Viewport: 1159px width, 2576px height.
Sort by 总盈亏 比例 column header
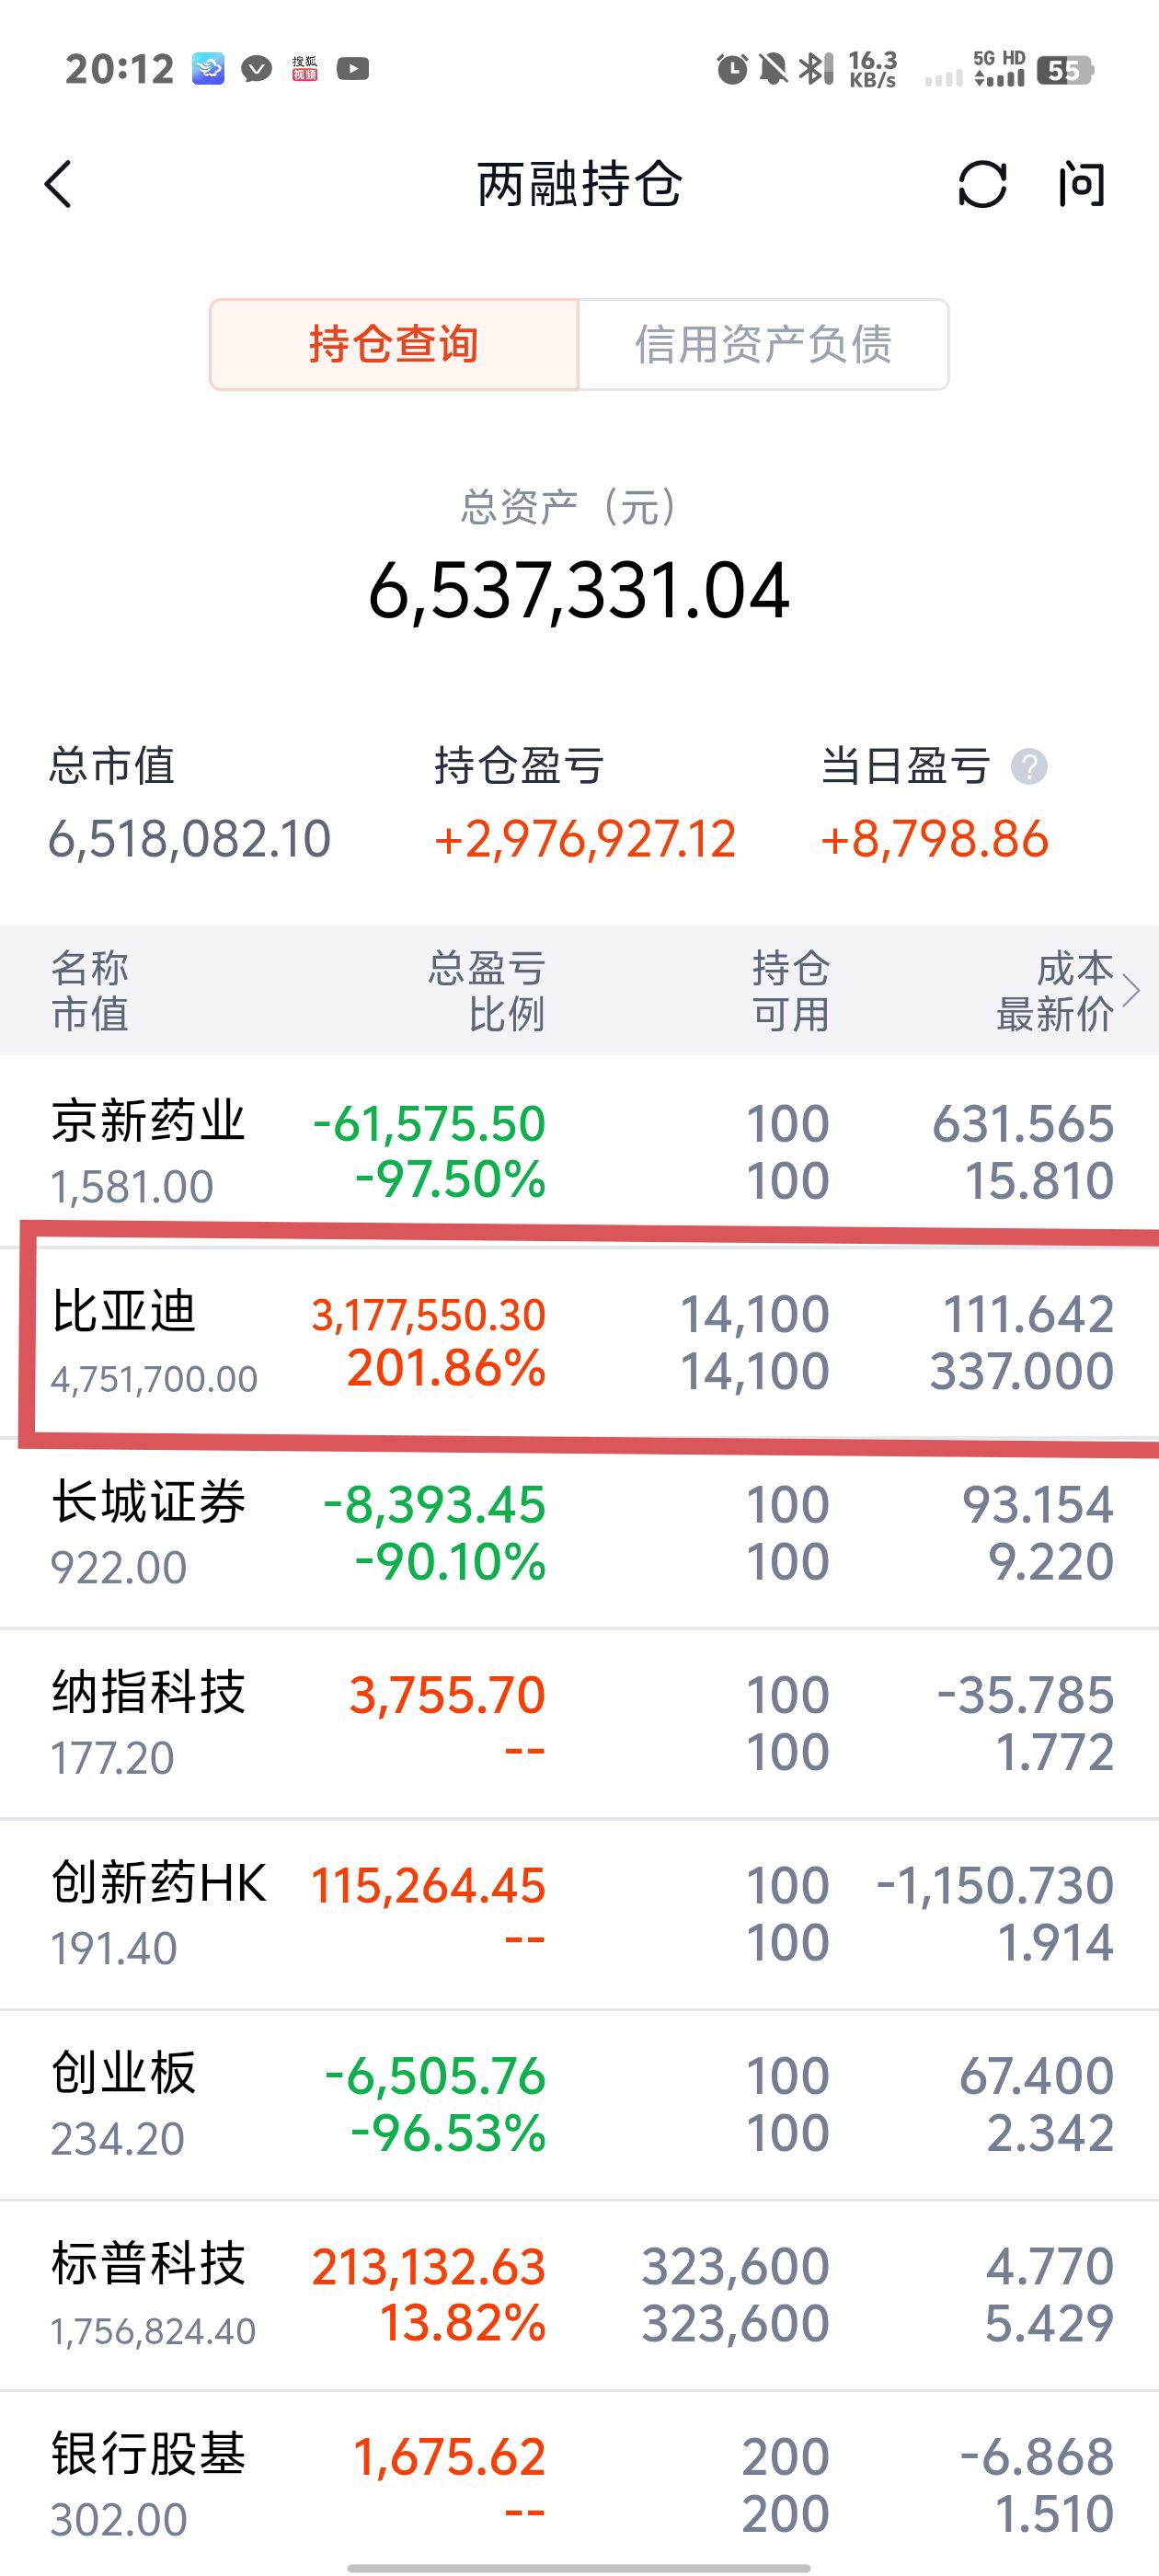(487, 990)
